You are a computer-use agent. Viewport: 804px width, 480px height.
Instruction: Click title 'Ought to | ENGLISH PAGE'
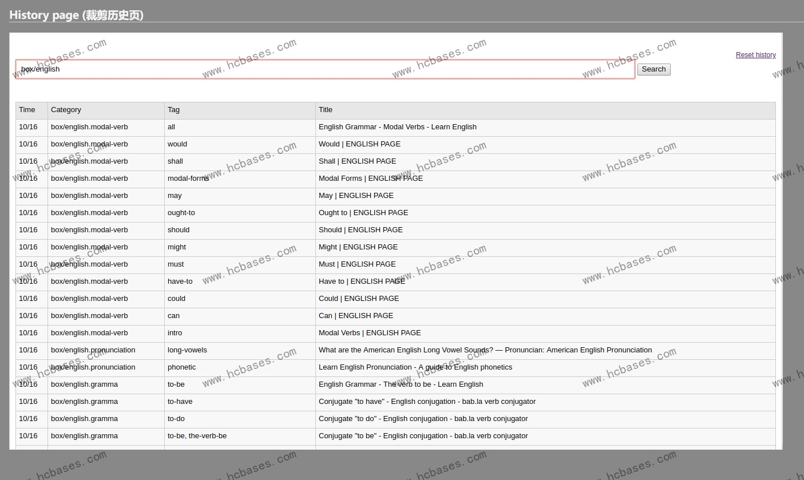coord(363,213)
